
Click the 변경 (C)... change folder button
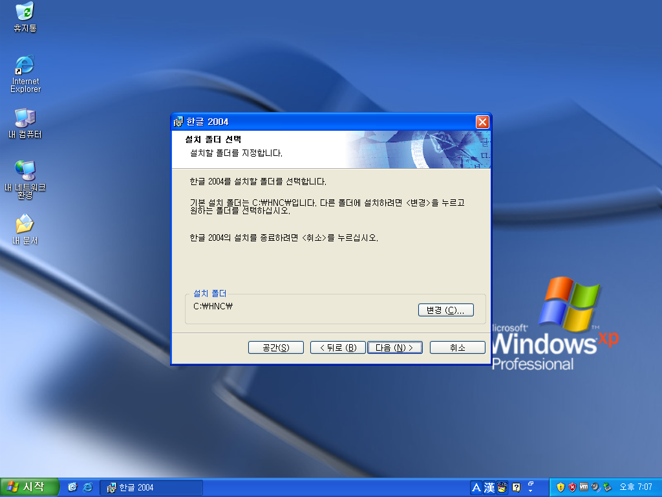[x=446, y=310]
